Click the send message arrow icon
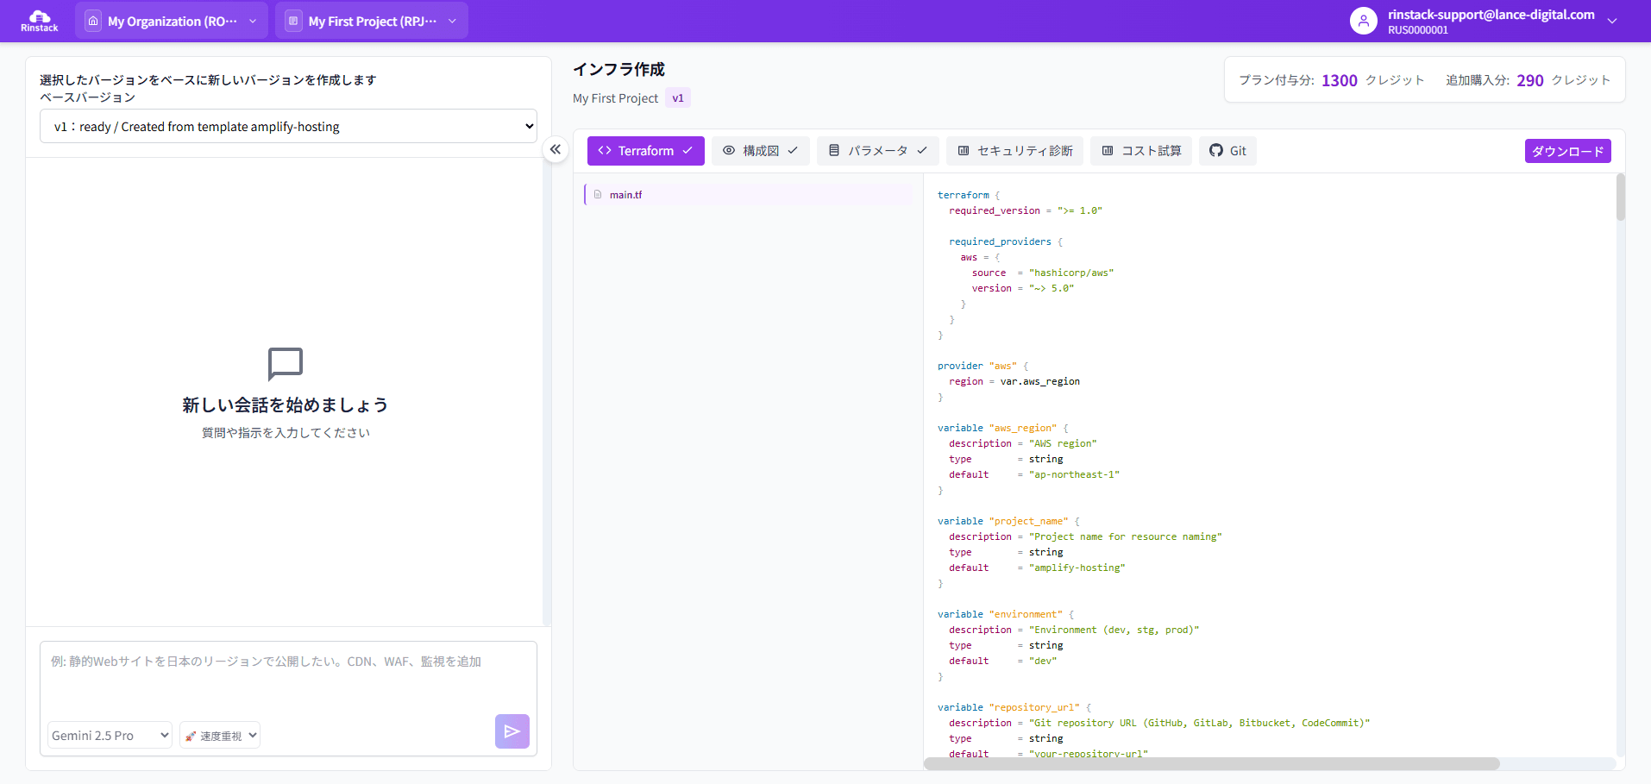1651x784 pixels. click(512, 731)
